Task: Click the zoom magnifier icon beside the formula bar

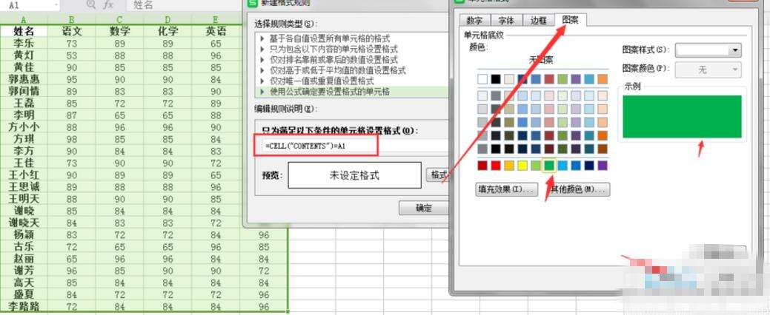Action: point(91,5)
